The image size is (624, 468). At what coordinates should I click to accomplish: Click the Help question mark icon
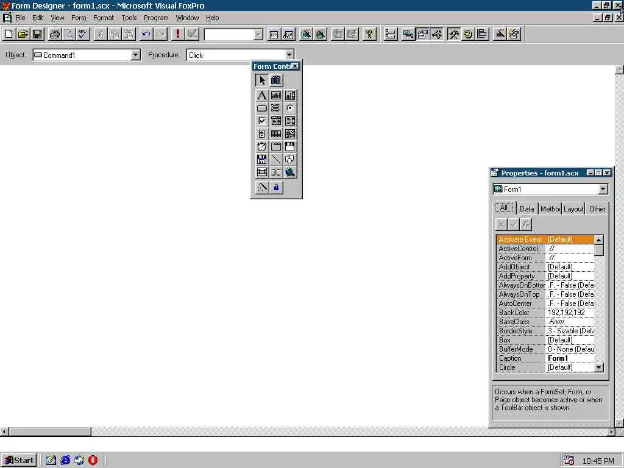click(369, 34)
